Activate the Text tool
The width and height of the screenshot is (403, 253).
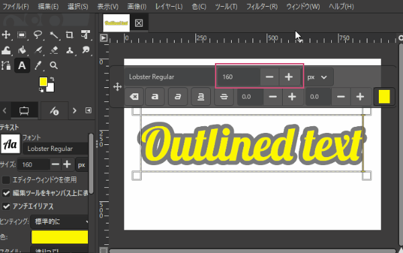[x=22, y=66]
